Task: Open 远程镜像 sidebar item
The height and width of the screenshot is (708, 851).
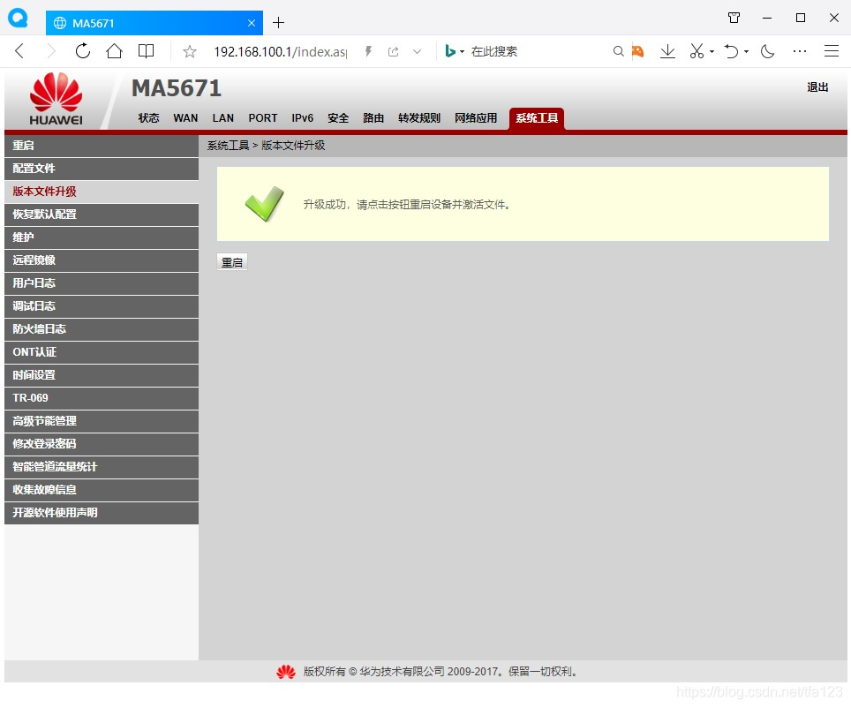Action: point(102,260)
